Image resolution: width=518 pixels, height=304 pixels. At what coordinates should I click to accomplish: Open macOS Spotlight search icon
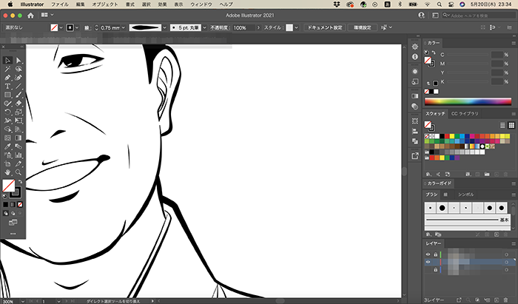click(439, 4)
